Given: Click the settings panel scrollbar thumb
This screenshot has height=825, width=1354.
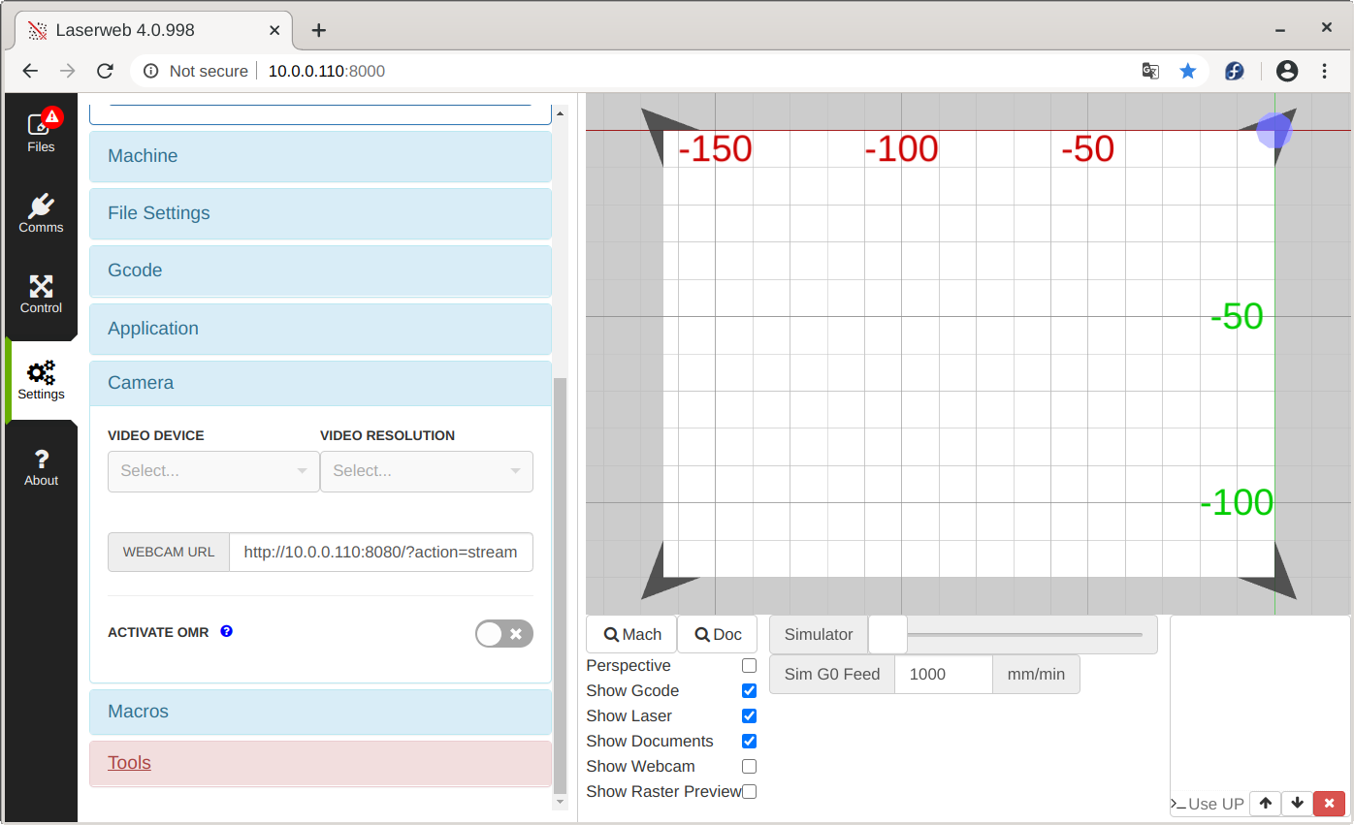Looking at the screenshot, I should click(560, 585).
